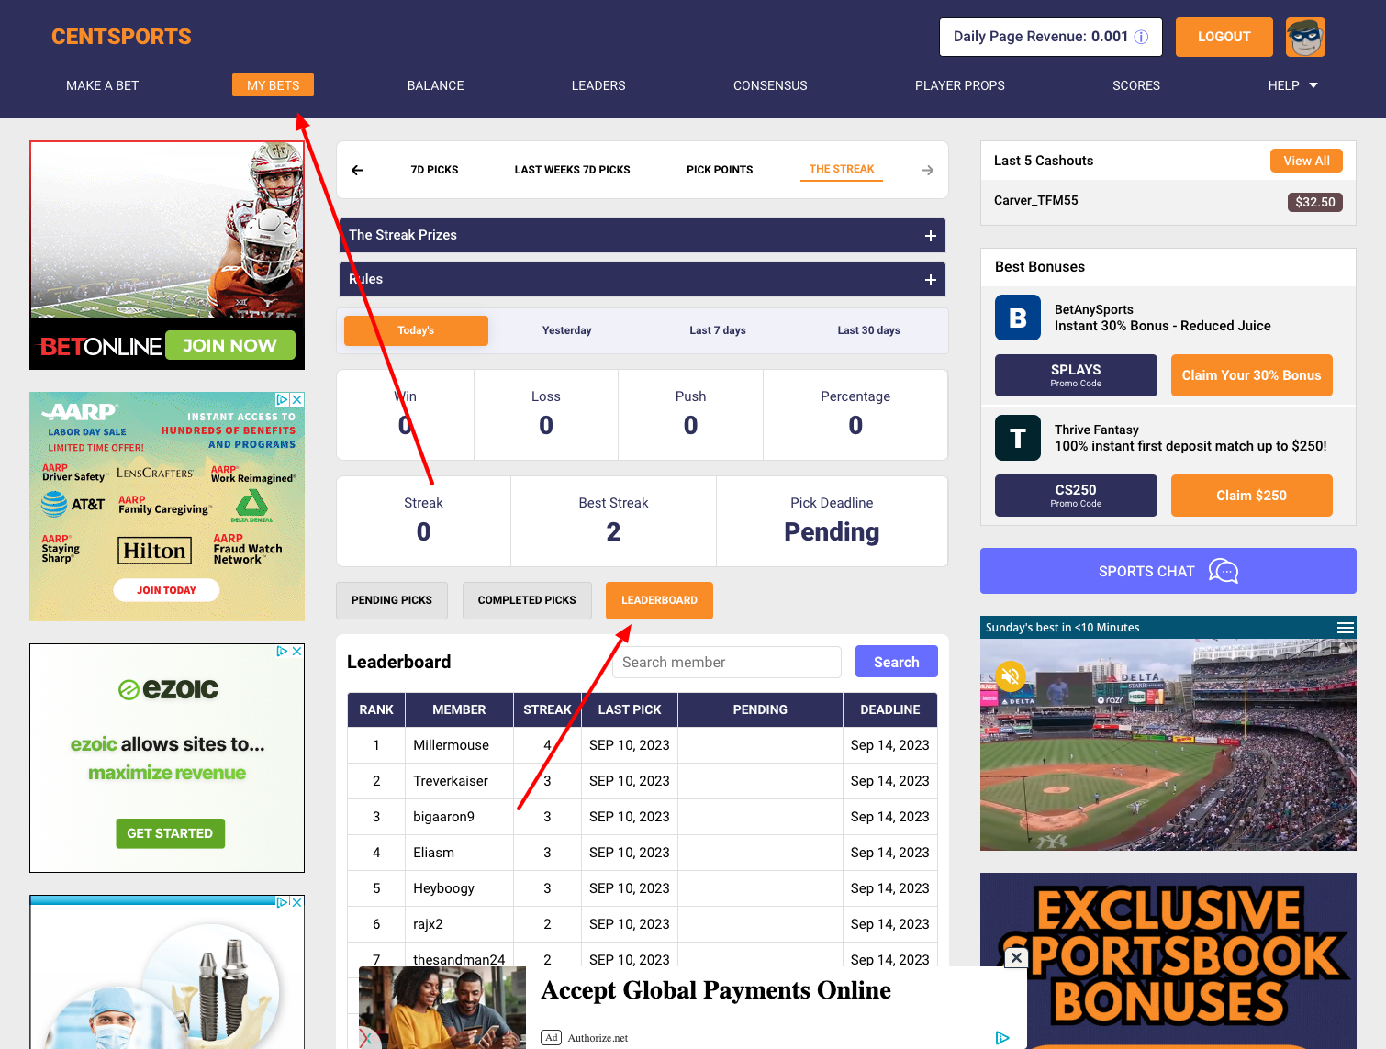Open the Help dropdown menu
The height and width of the screenshot is (1049, 1386).
pyautogui.click(x=1292, y=85)
